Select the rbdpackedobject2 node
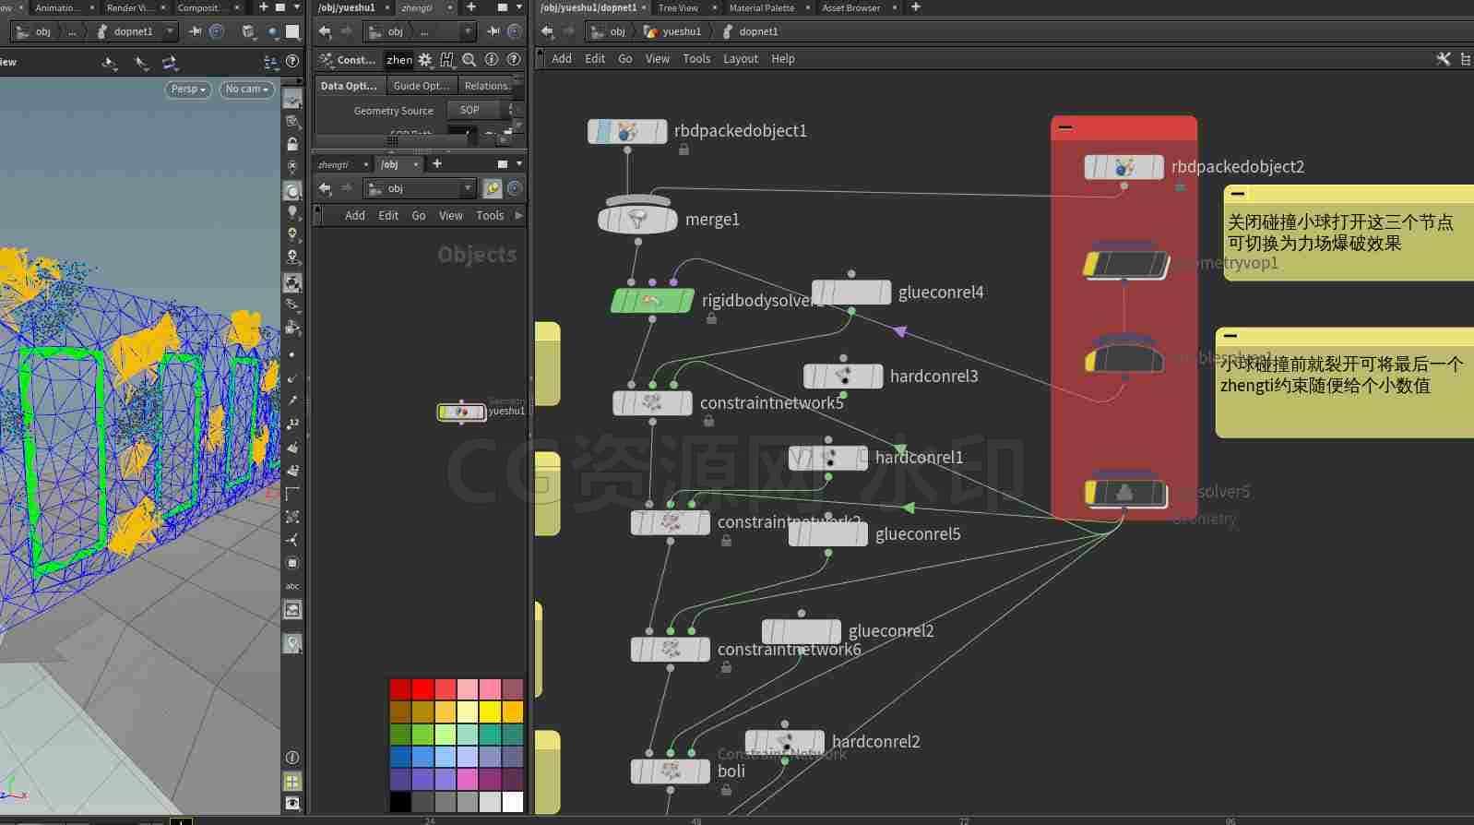The height and width of the screenshot is (825, 1474). pyautogui.click(x=1124, y=167)
